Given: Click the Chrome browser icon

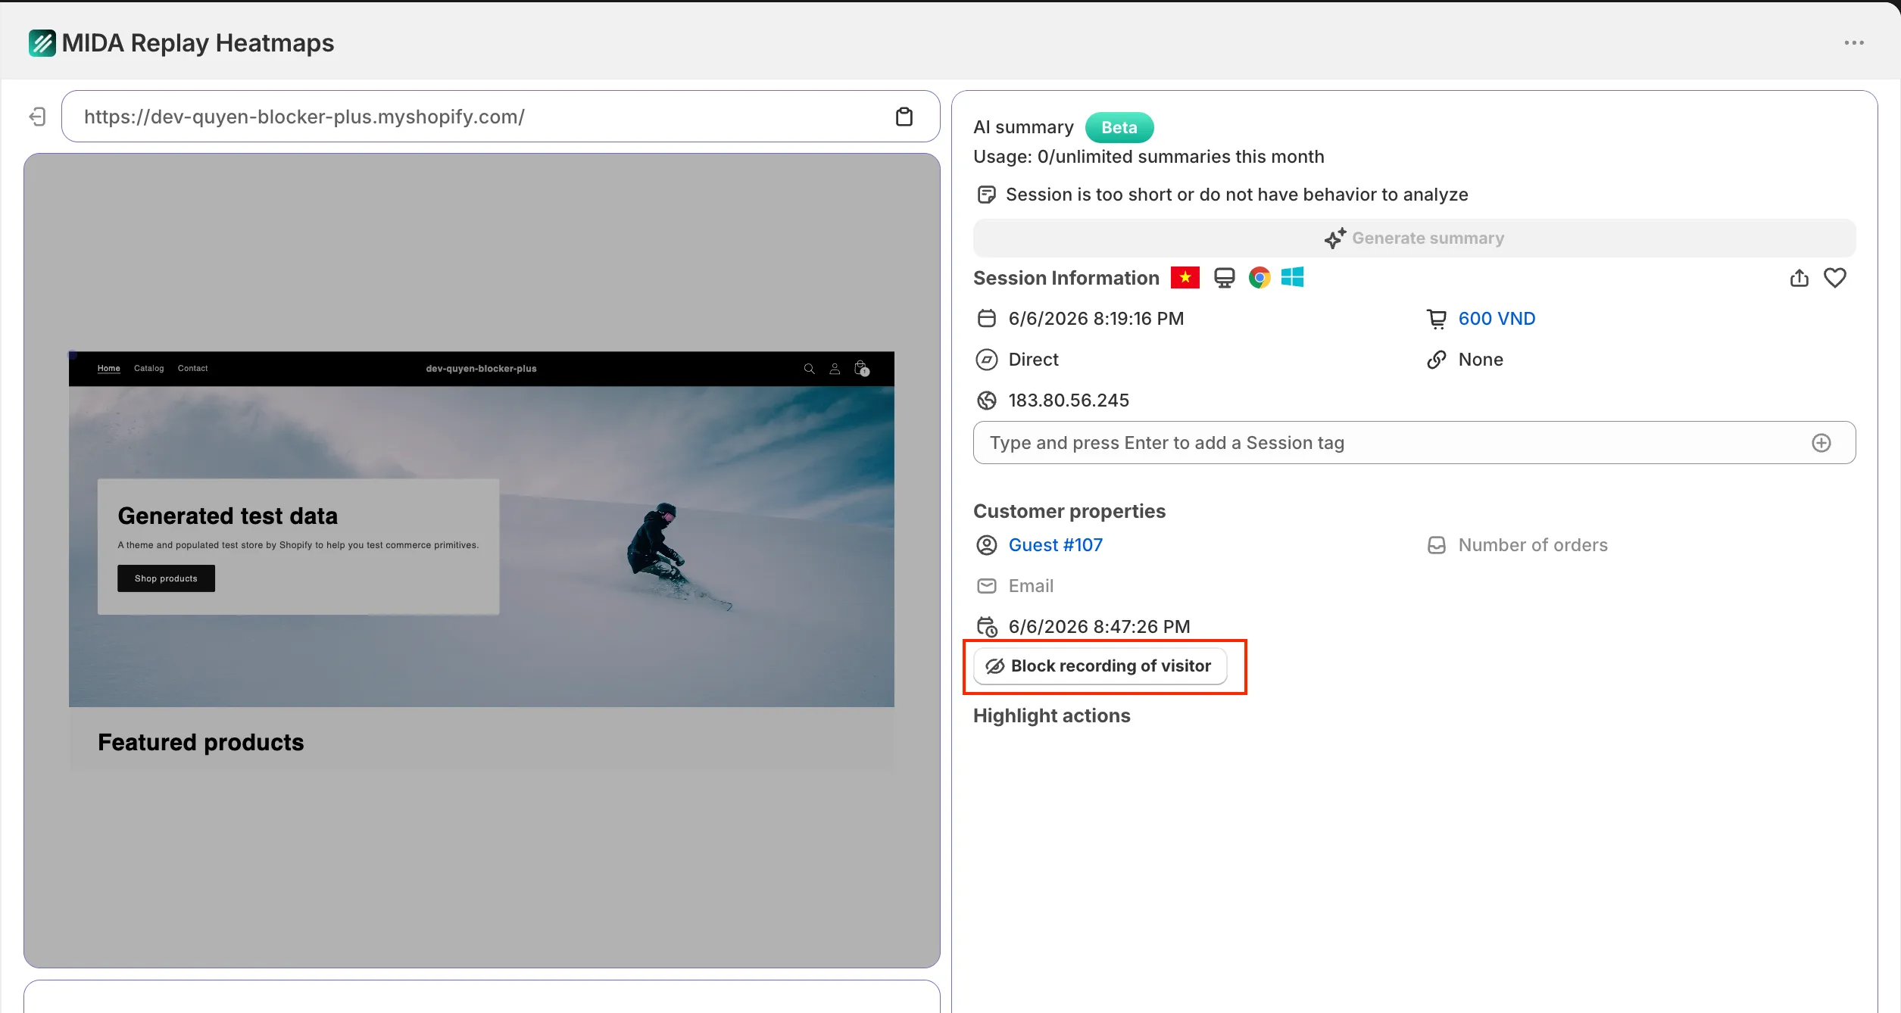Looking at the screenshot, I should (1260, 278).
